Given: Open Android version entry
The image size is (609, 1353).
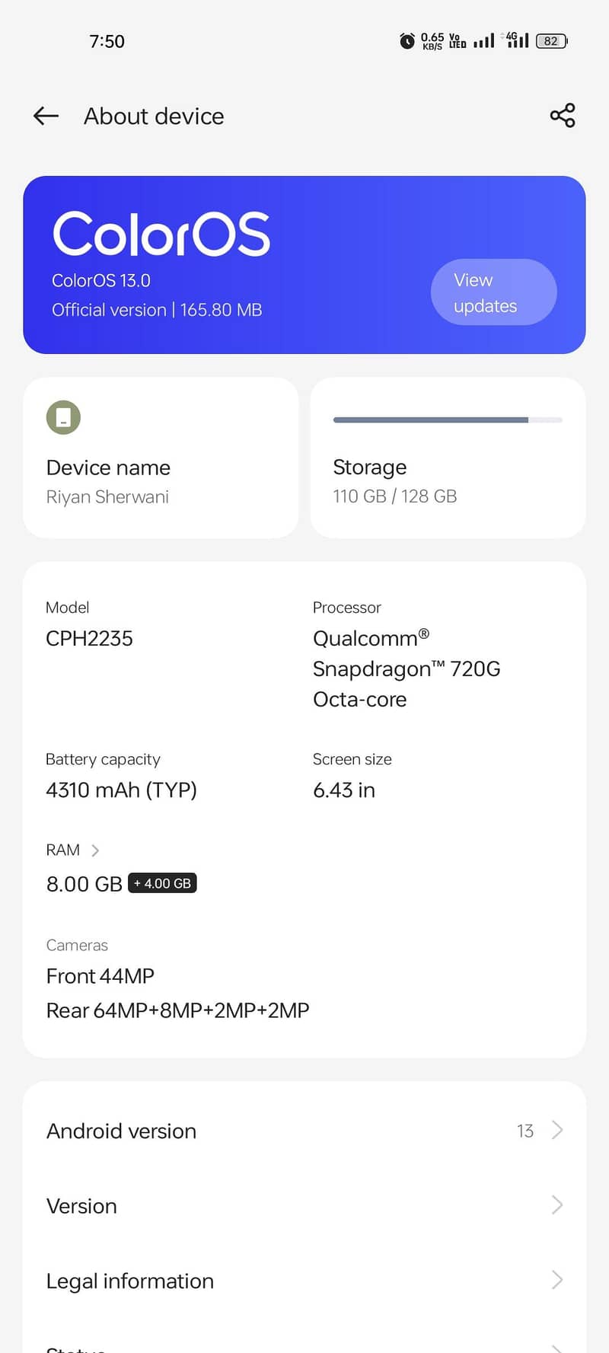Looking at the screenshot, I should coord(304,1131).
